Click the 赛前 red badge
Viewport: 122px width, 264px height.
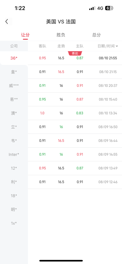point(75,54)
